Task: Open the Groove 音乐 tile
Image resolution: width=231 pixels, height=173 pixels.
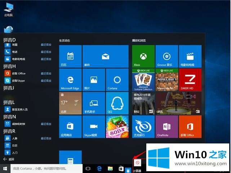Action: click(x=167, y=56)
